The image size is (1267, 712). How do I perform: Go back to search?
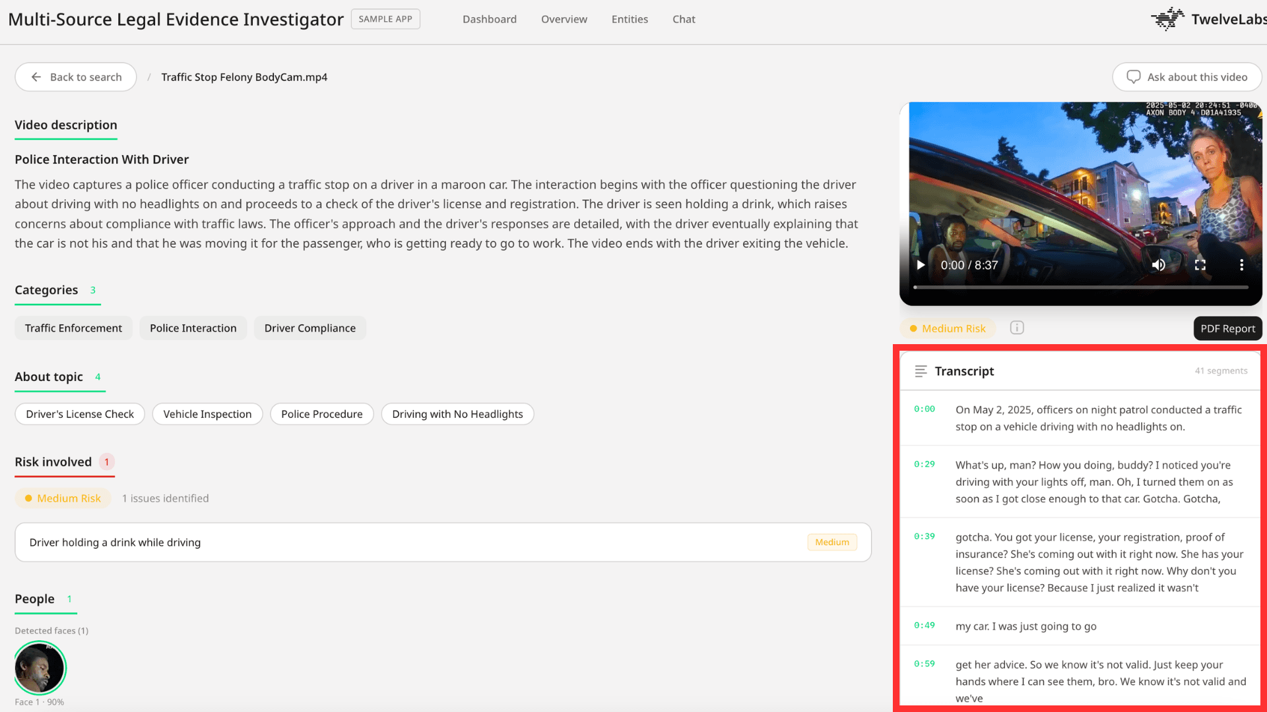[x=76, y=77]
